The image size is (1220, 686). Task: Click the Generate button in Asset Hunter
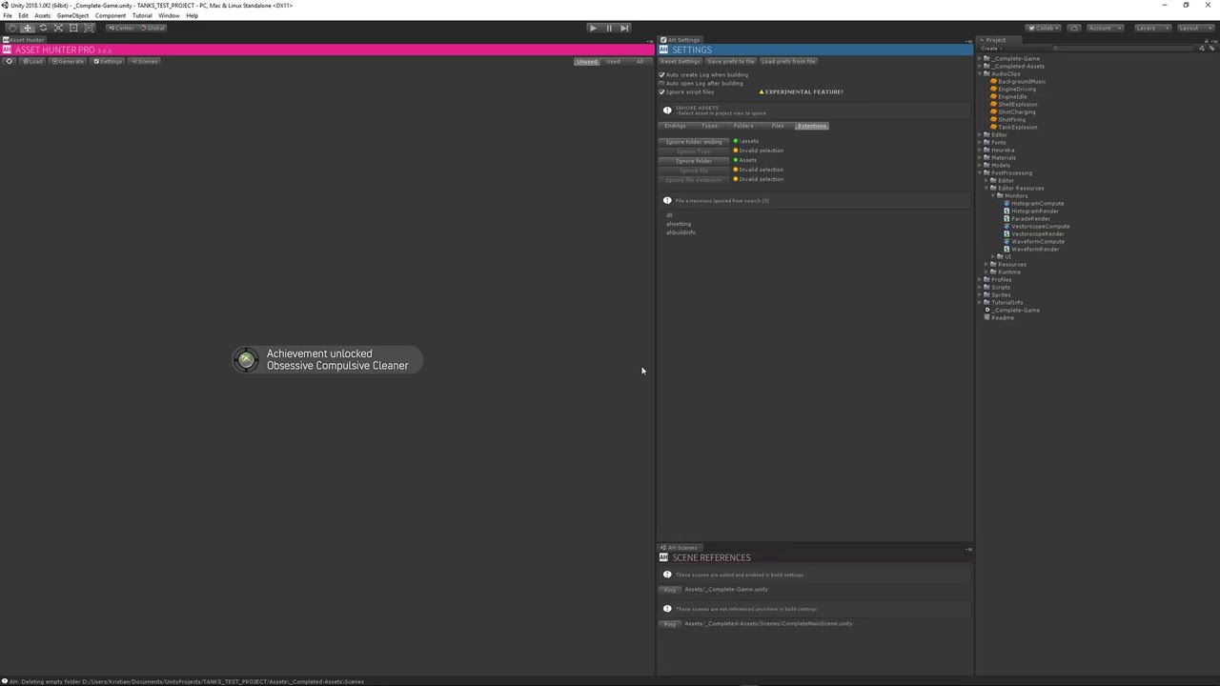coord(68,61)
